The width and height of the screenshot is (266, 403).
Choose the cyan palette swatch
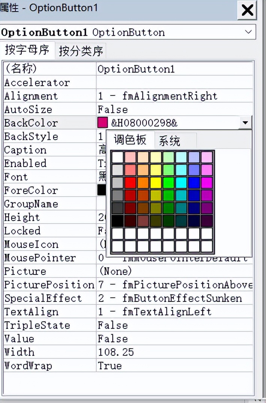181,182
